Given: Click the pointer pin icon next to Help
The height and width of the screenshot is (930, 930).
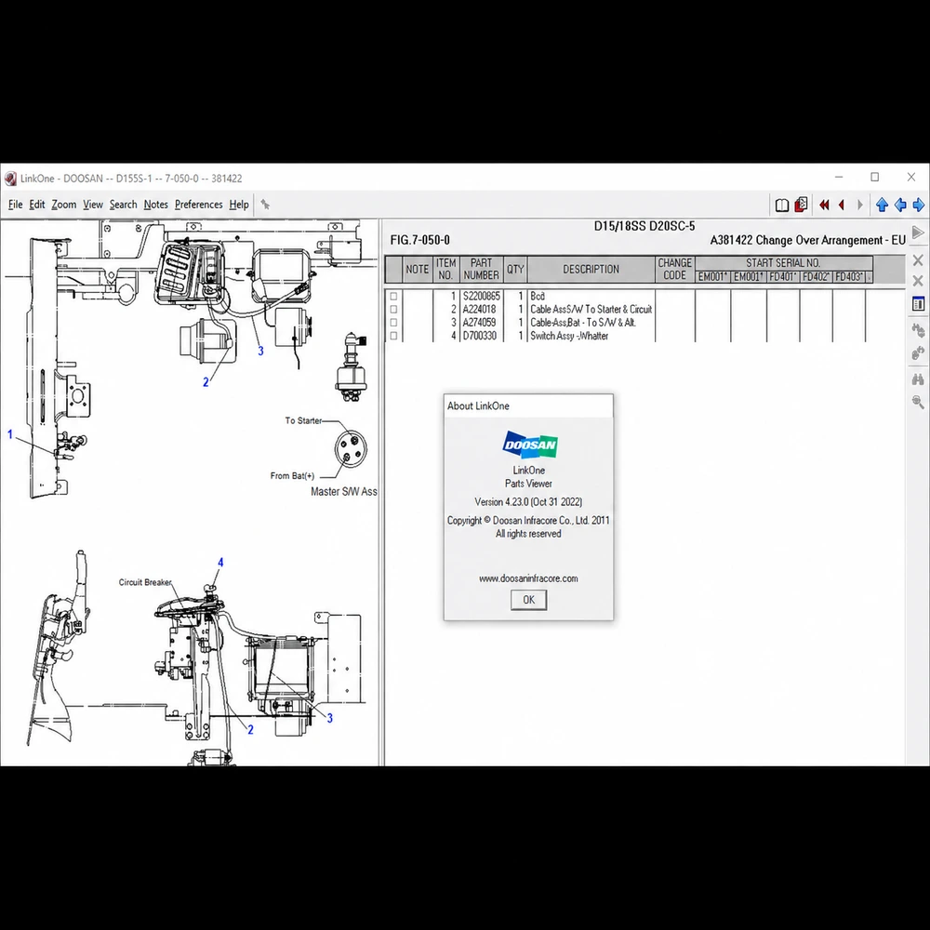Looking at the screenshot, I should (265, 205).
